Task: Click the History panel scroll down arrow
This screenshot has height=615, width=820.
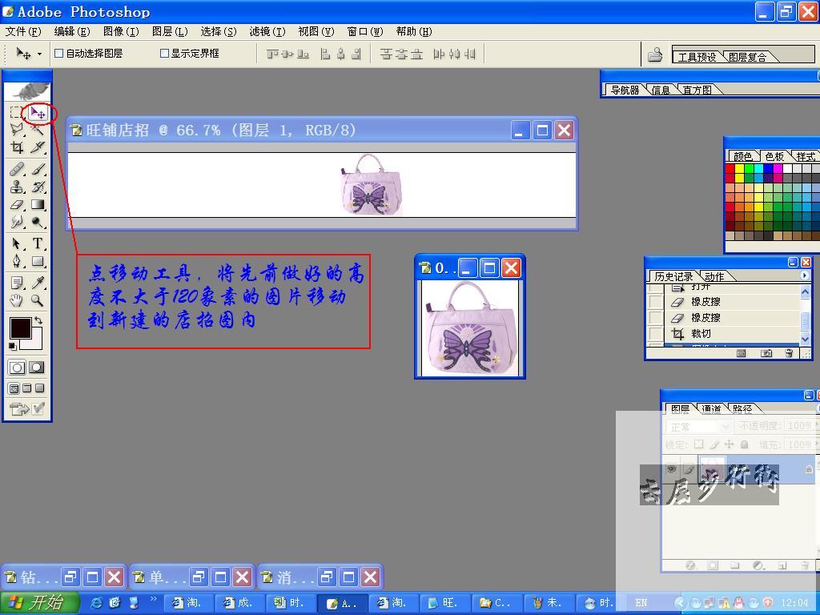Action: click(806, 339)
